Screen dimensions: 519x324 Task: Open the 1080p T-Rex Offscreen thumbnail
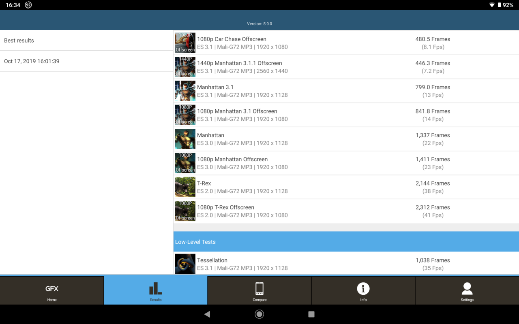185,211
